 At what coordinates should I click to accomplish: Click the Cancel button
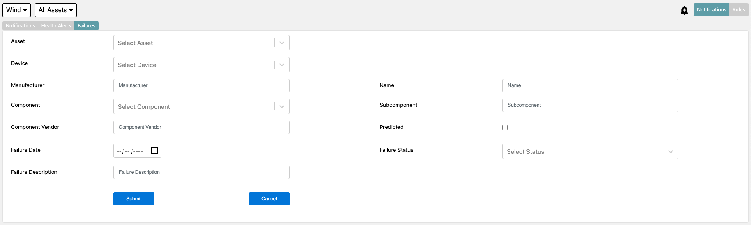269,199
